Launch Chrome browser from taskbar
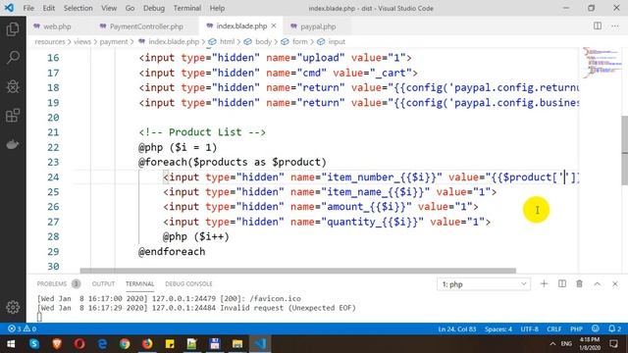 (125, 344)
